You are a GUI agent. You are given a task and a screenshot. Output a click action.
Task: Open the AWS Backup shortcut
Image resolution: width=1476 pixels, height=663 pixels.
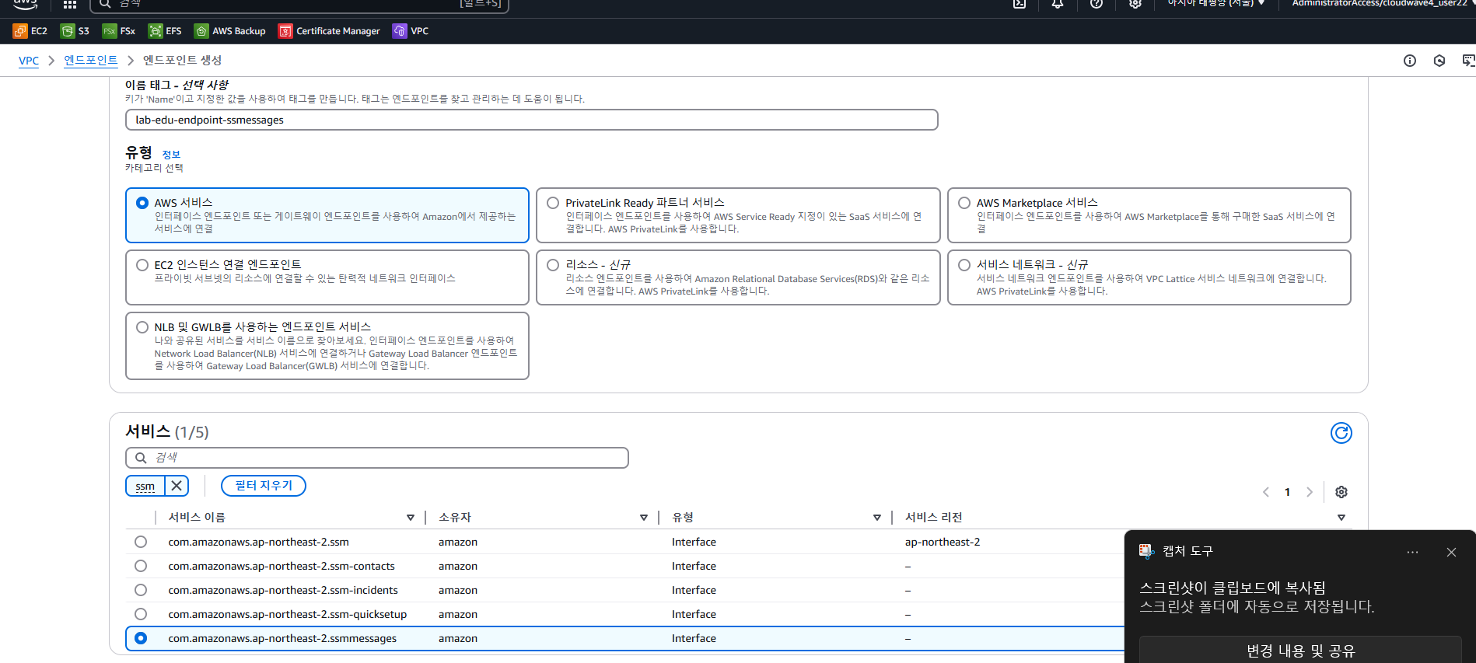tap(230, 31)
